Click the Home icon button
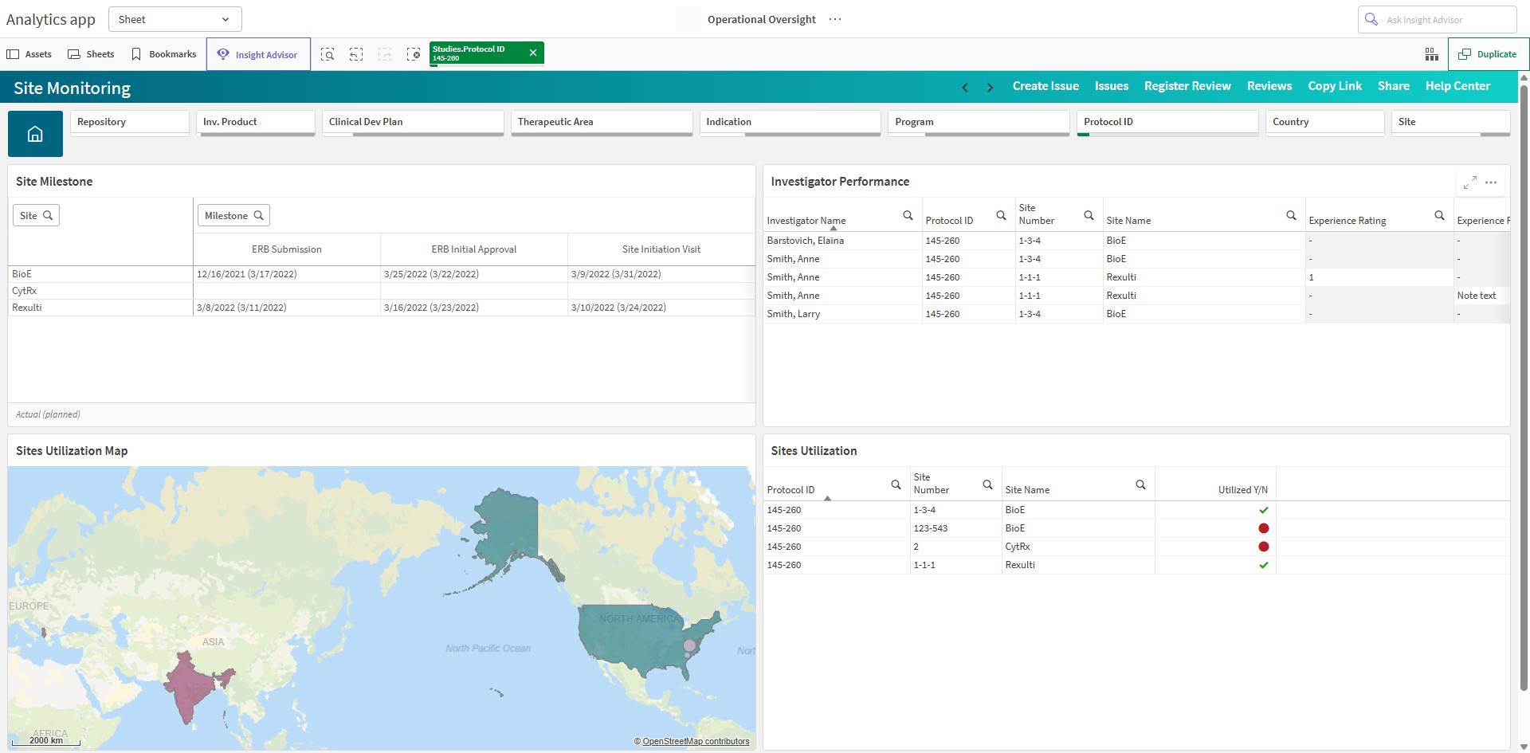The width and height of the screenshot is (1530, 753). click(x=35, y=134)
